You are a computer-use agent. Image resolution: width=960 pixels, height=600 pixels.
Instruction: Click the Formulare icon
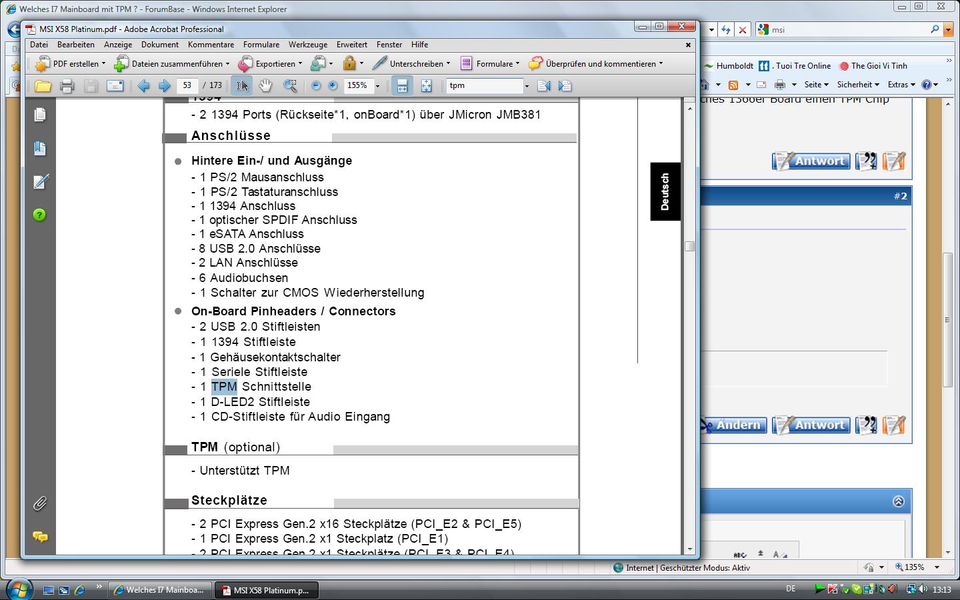pyautogui.click(x=466, y=63)
